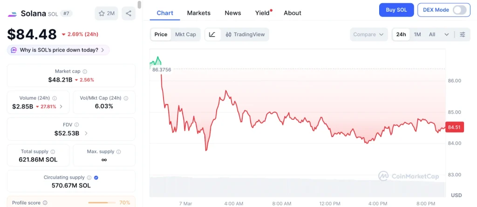Expand Volume (24h) details arrow
Viewport: 477px width, 207px height.
[x=61, y=106]
